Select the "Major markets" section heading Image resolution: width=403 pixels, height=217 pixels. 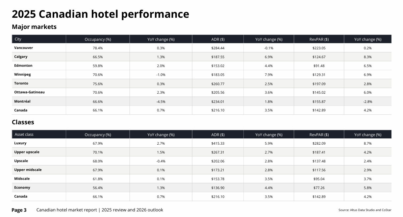tap(34, 27)
